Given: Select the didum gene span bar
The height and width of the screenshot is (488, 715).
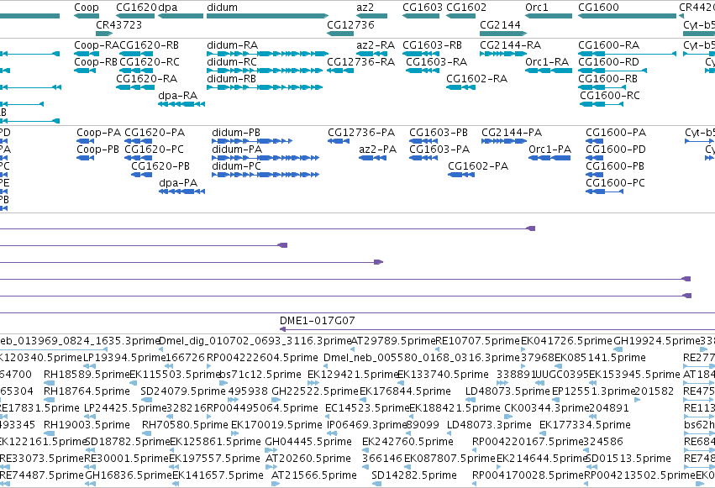Looking at the screenshot, I should [x=268, y=16].
